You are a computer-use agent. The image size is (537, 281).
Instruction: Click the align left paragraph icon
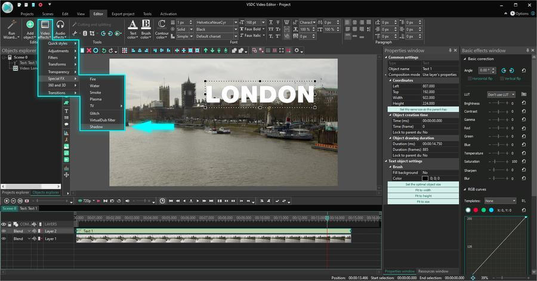[x=348, y=22]
